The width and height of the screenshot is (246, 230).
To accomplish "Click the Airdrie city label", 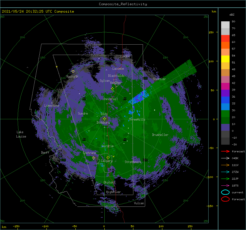I will (108, 146).
